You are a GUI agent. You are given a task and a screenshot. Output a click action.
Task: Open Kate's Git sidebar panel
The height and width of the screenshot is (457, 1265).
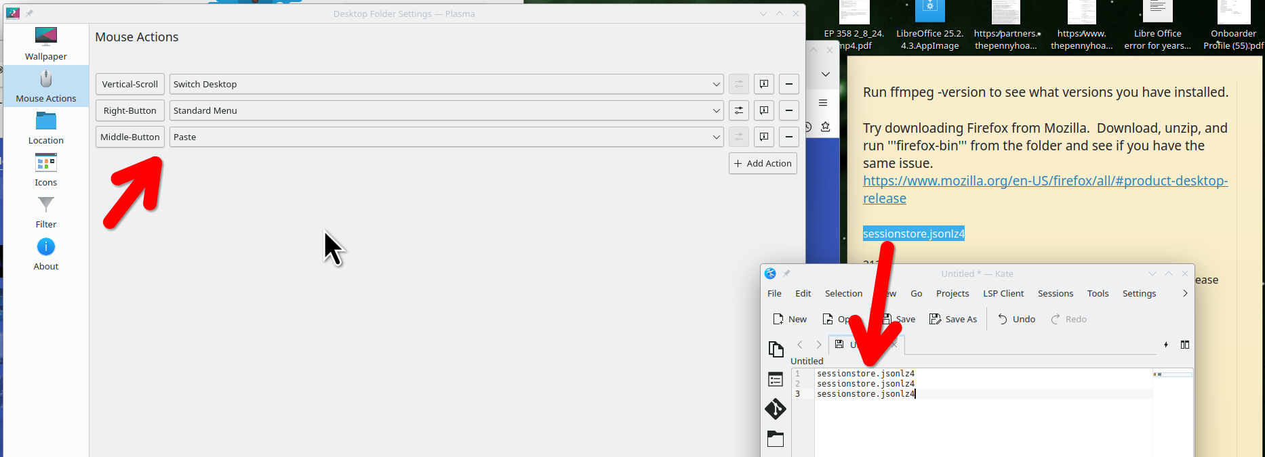[x=776, y=409]
